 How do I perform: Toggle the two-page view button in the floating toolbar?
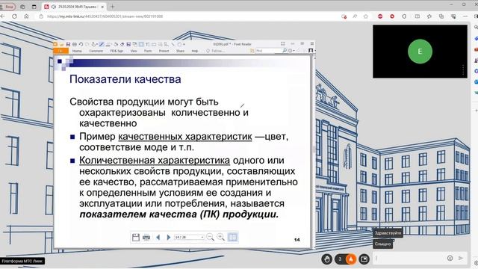point(232,238)
